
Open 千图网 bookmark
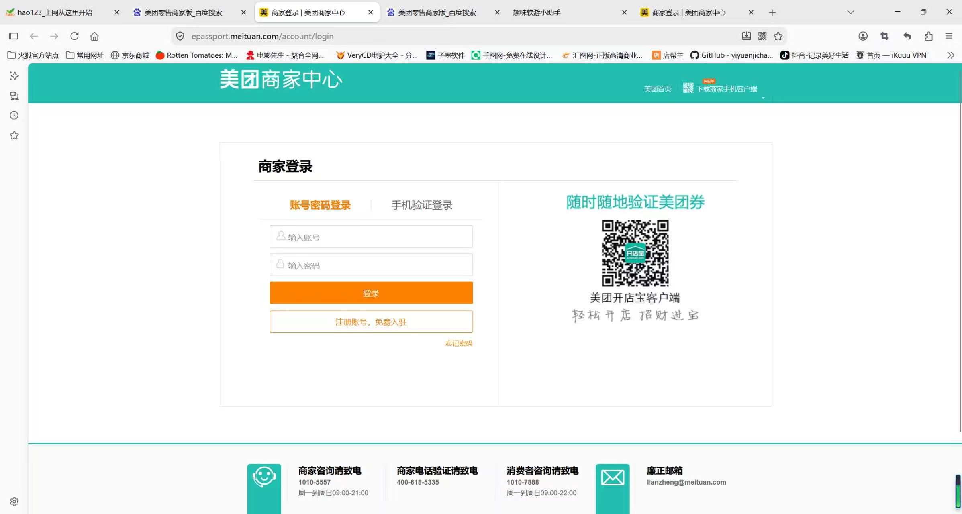pos(512,55)
